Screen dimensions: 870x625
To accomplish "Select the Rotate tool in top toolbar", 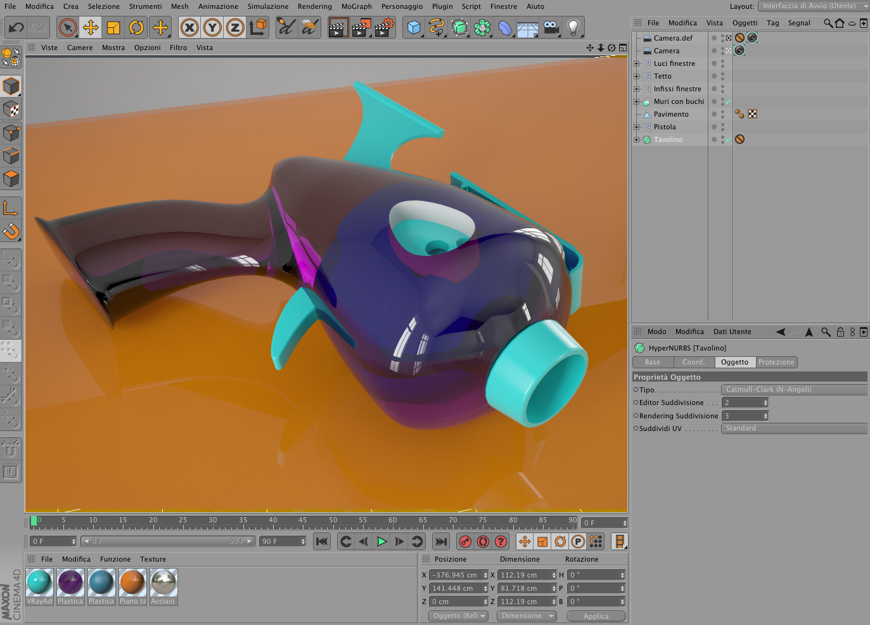I will [x=136, y=27].
